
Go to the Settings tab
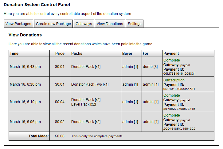[135, 24]
